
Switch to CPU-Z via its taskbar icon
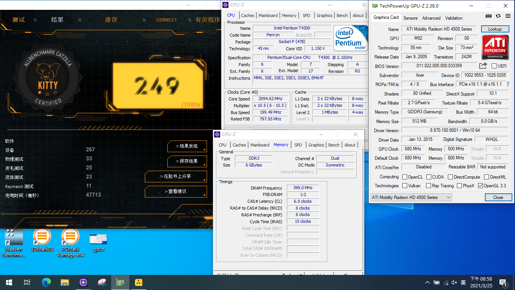[x=83, y=282]
